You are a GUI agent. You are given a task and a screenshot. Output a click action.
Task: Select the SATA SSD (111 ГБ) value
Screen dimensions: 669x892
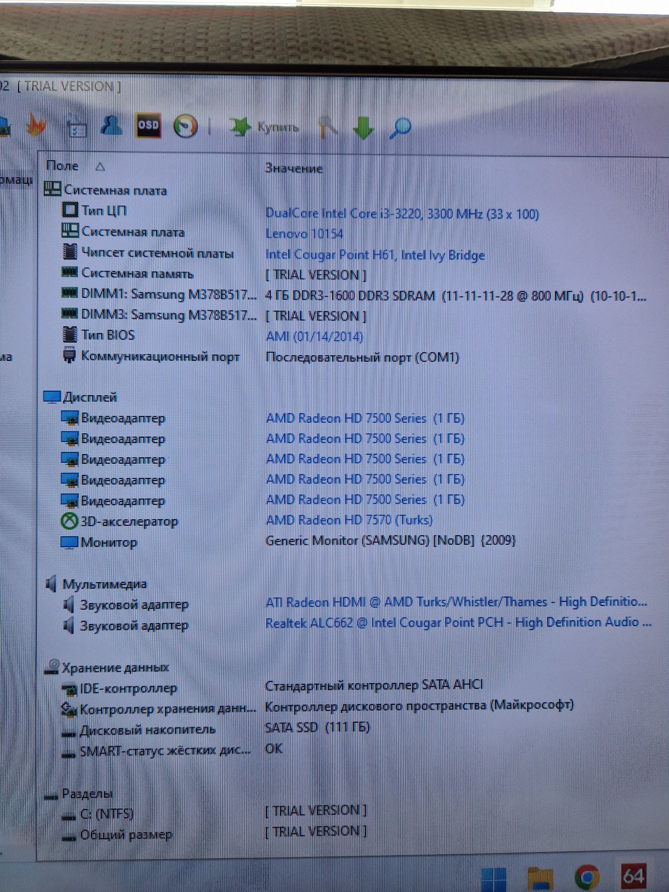click(x=318, y=727)
